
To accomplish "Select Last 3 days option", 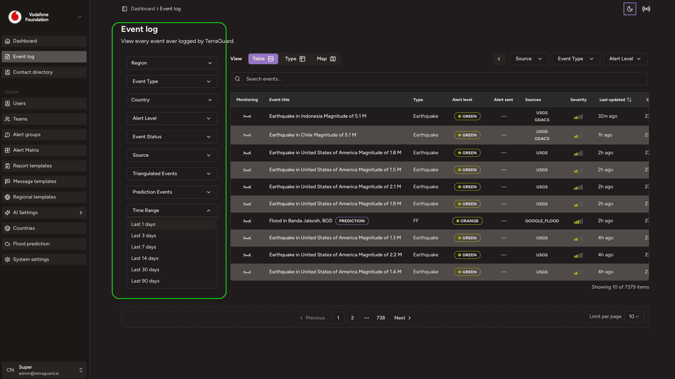I will (172, 236).
